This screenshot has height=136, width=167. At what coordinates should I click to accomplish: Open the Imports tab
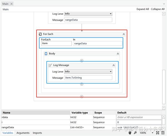[x=37, y=133]
